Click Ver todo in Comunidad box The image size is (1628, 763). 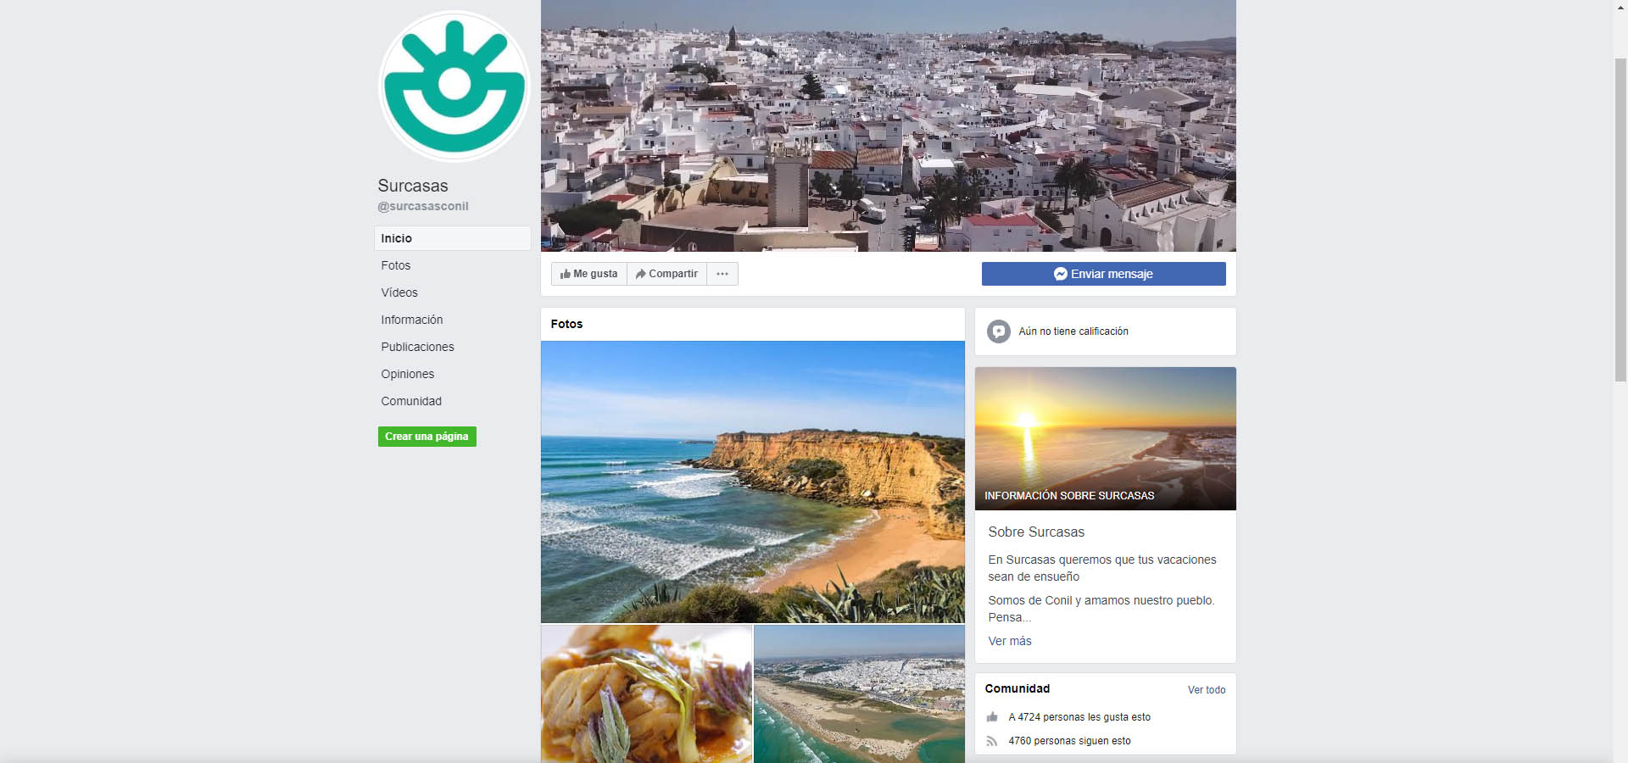point(1207,690)
